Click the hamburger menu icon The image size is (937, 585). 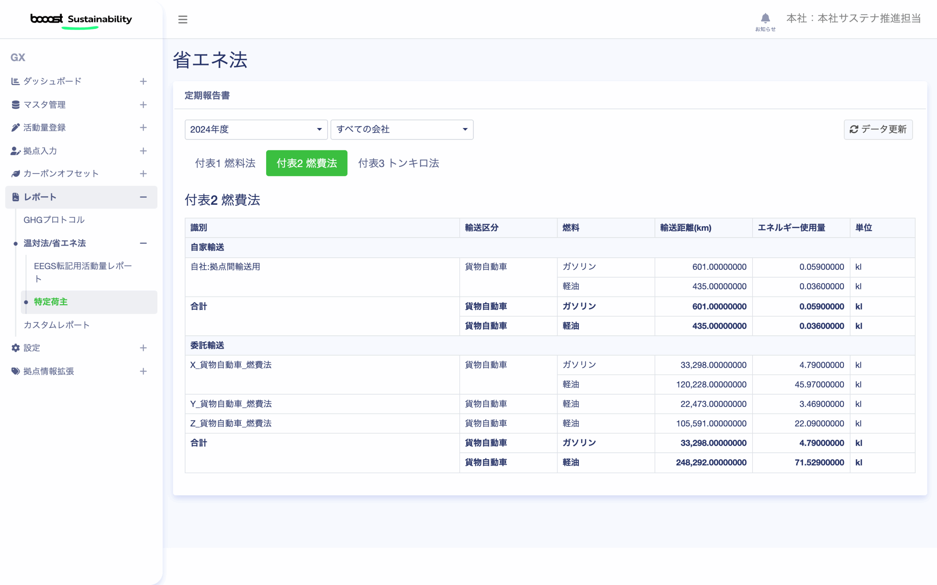tap(183, 19)
